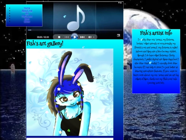This screenshot has height=140, width=186.
Task: Open the Home navigation link
Action: [x=27, y=8]
